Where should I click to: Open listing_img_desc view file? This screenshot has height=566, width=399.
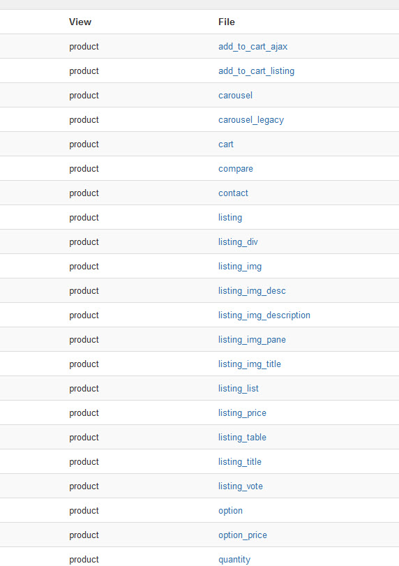tap(252, 291)
